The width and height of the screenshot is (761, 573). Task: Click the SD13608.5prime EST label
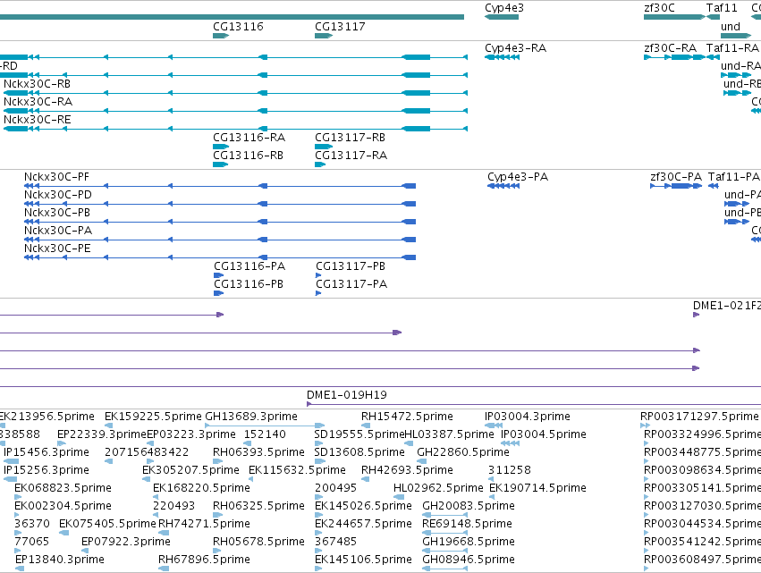click(x=359, y=452)
